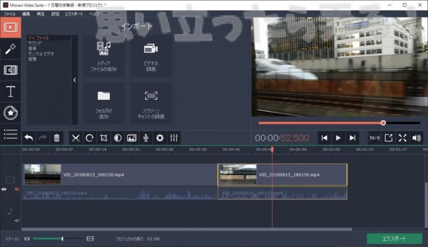Select the second clip's audio waveform
428x247 pixels.
point(282,193)
